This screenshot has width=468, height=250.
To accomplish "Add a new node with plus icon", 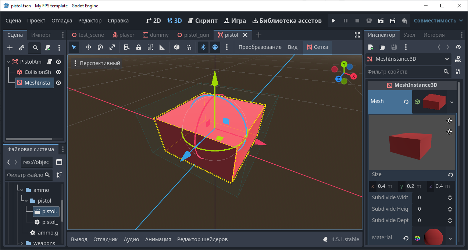I will tap(10, 48).
